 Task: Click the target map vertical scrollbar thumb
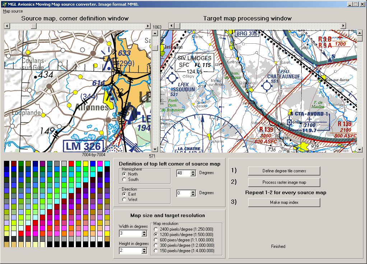click(360, 39)
